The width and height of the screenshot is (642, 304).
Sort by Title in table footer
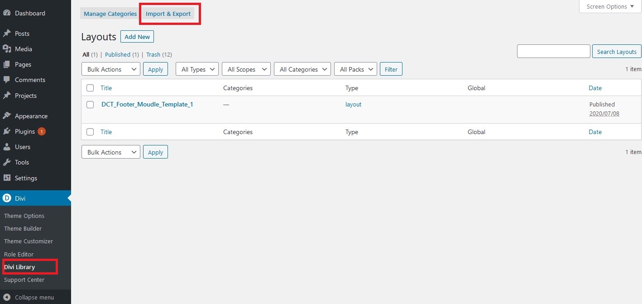click(106, 132)
